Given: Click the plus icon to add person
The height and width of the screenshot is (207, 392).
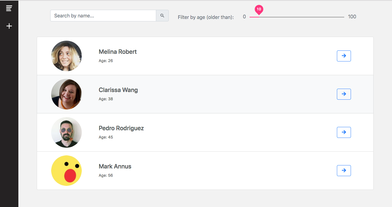Looking at the screenshot, I should pos(9,26).
